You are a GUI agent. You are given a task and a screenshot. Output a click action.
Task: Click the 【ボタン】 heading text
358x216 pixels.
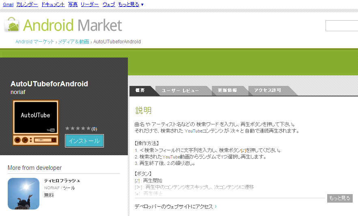143,174
